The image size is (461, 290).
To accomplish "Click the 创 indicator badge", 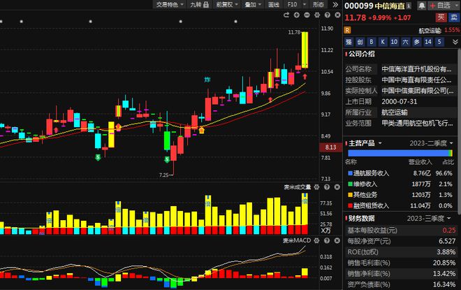I will 360,42.
